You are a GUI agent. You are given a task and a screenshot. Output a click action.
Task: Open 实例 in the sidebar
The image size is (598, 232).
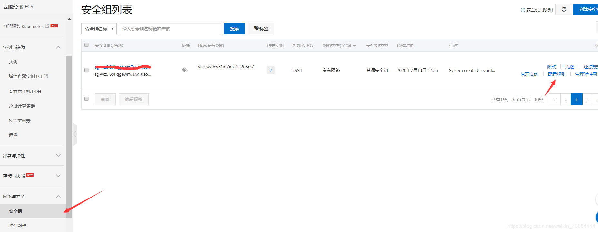coord(13,62)
